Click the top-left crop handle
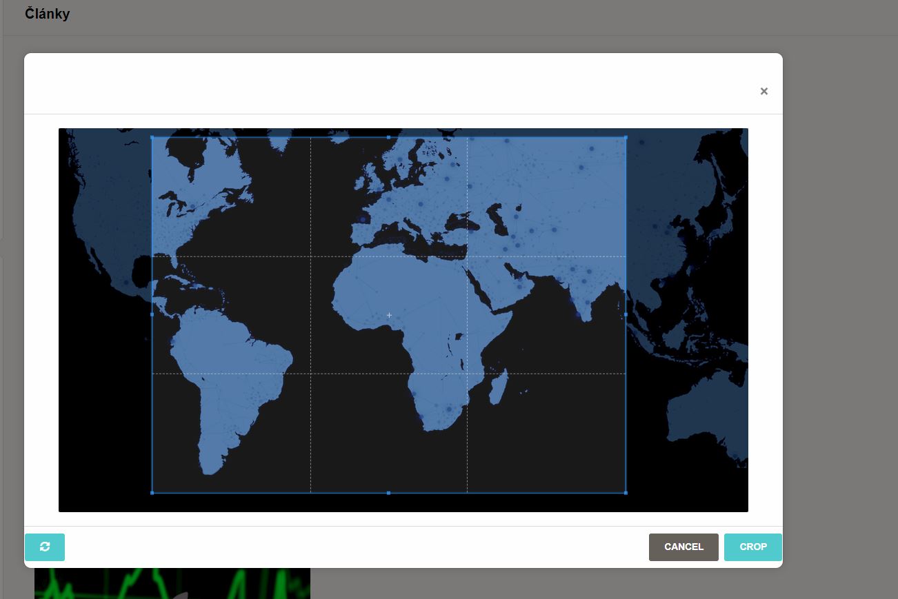 tap(152, 137)
